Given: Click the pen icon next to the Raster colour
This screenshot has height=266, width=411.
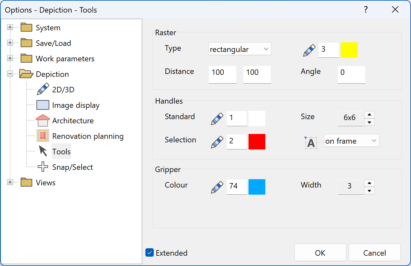Looking at the screenshot, I should 308,50.
